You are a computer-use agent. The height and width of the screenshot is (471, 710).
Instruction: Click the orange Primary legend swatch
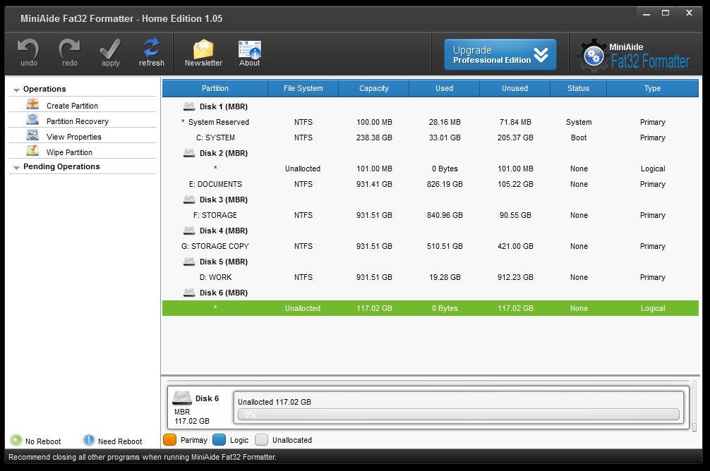click(x=170, y=440)
